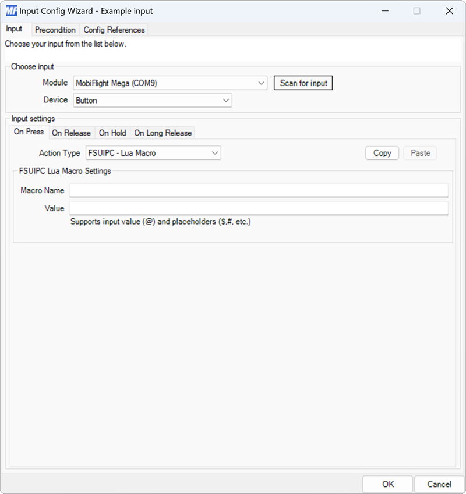Screen dimensions: 466x494
Task: Open the Device dropdown showing Button
Action: (153, 100)
